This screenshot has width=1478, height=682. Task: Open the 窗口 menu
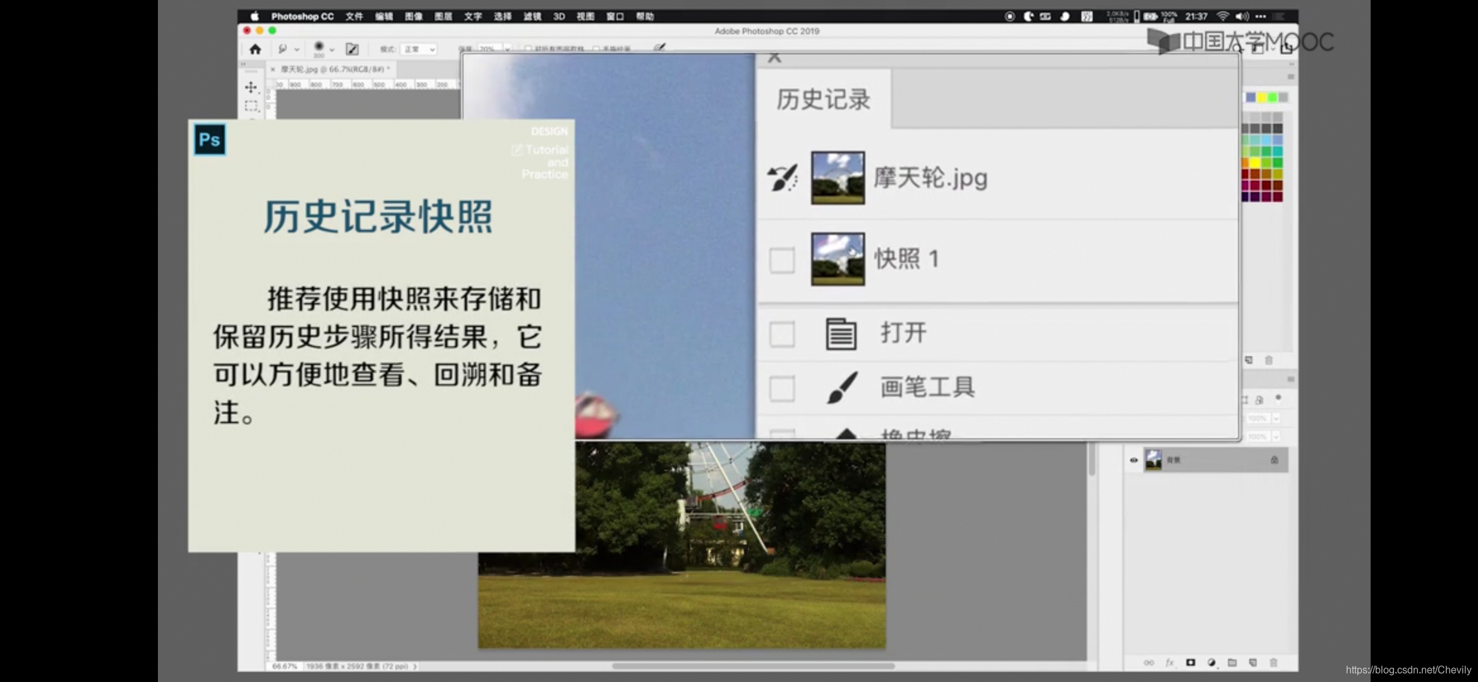point(615,16)
